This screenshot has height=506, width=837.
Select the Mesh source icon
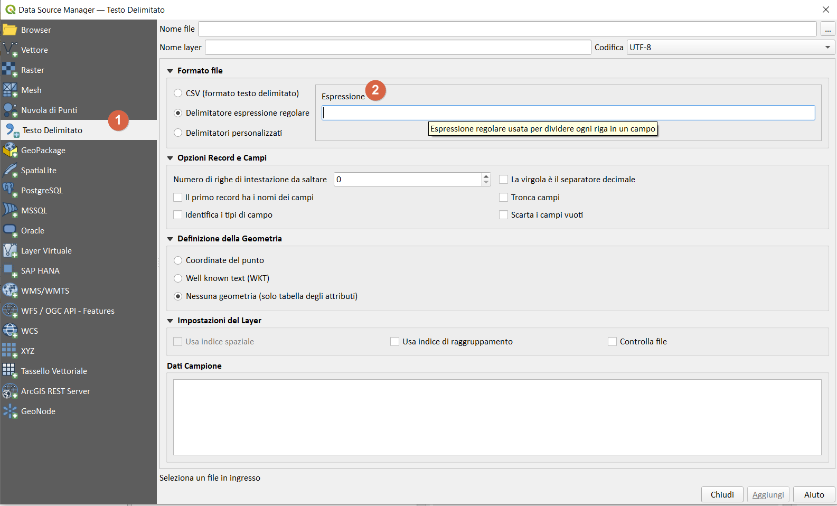point(10,90)
